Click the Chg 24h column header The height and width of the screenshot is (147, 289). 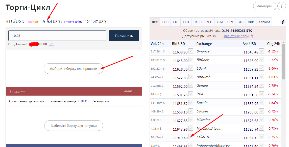point(274,44)
